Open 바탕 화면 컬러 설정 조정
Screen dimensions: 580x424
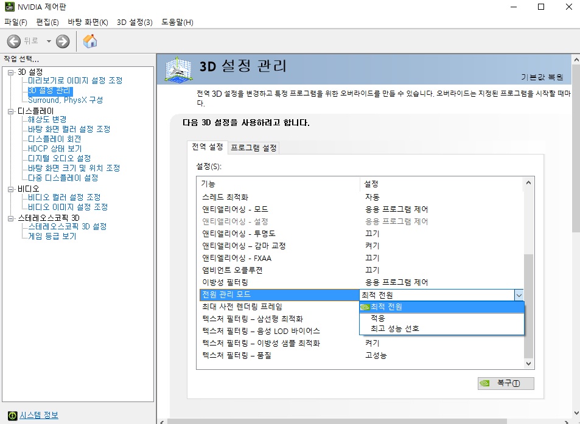(x=69, y=129)
